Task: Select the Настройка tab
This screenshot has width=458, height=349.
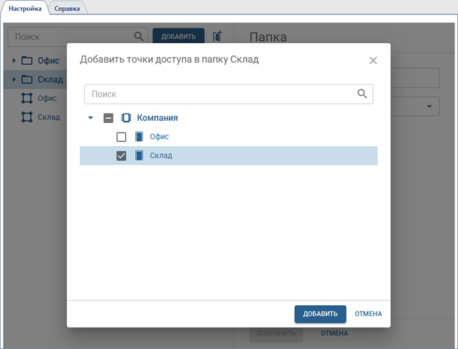Action: point(26,8)
